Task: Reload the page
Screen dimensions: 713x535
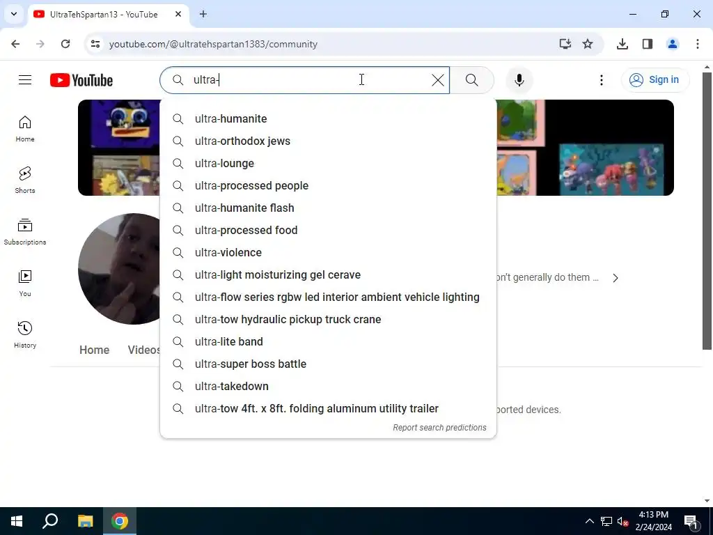Action: [65, 44]
